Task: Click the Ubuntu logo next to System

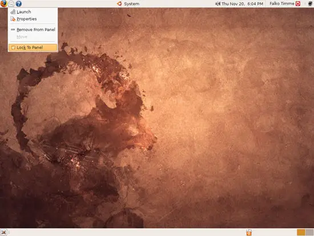Action: 119,3
